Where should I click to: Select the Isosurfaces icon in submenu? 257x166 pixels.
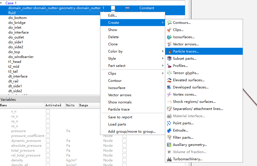[x=169, y=37]
